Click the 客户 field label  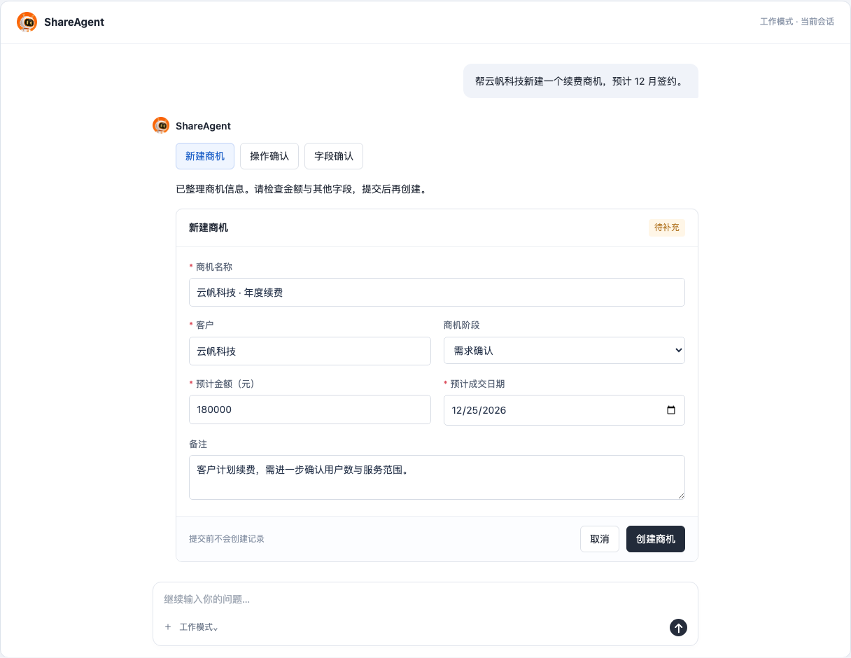click(x=205, y=325)
